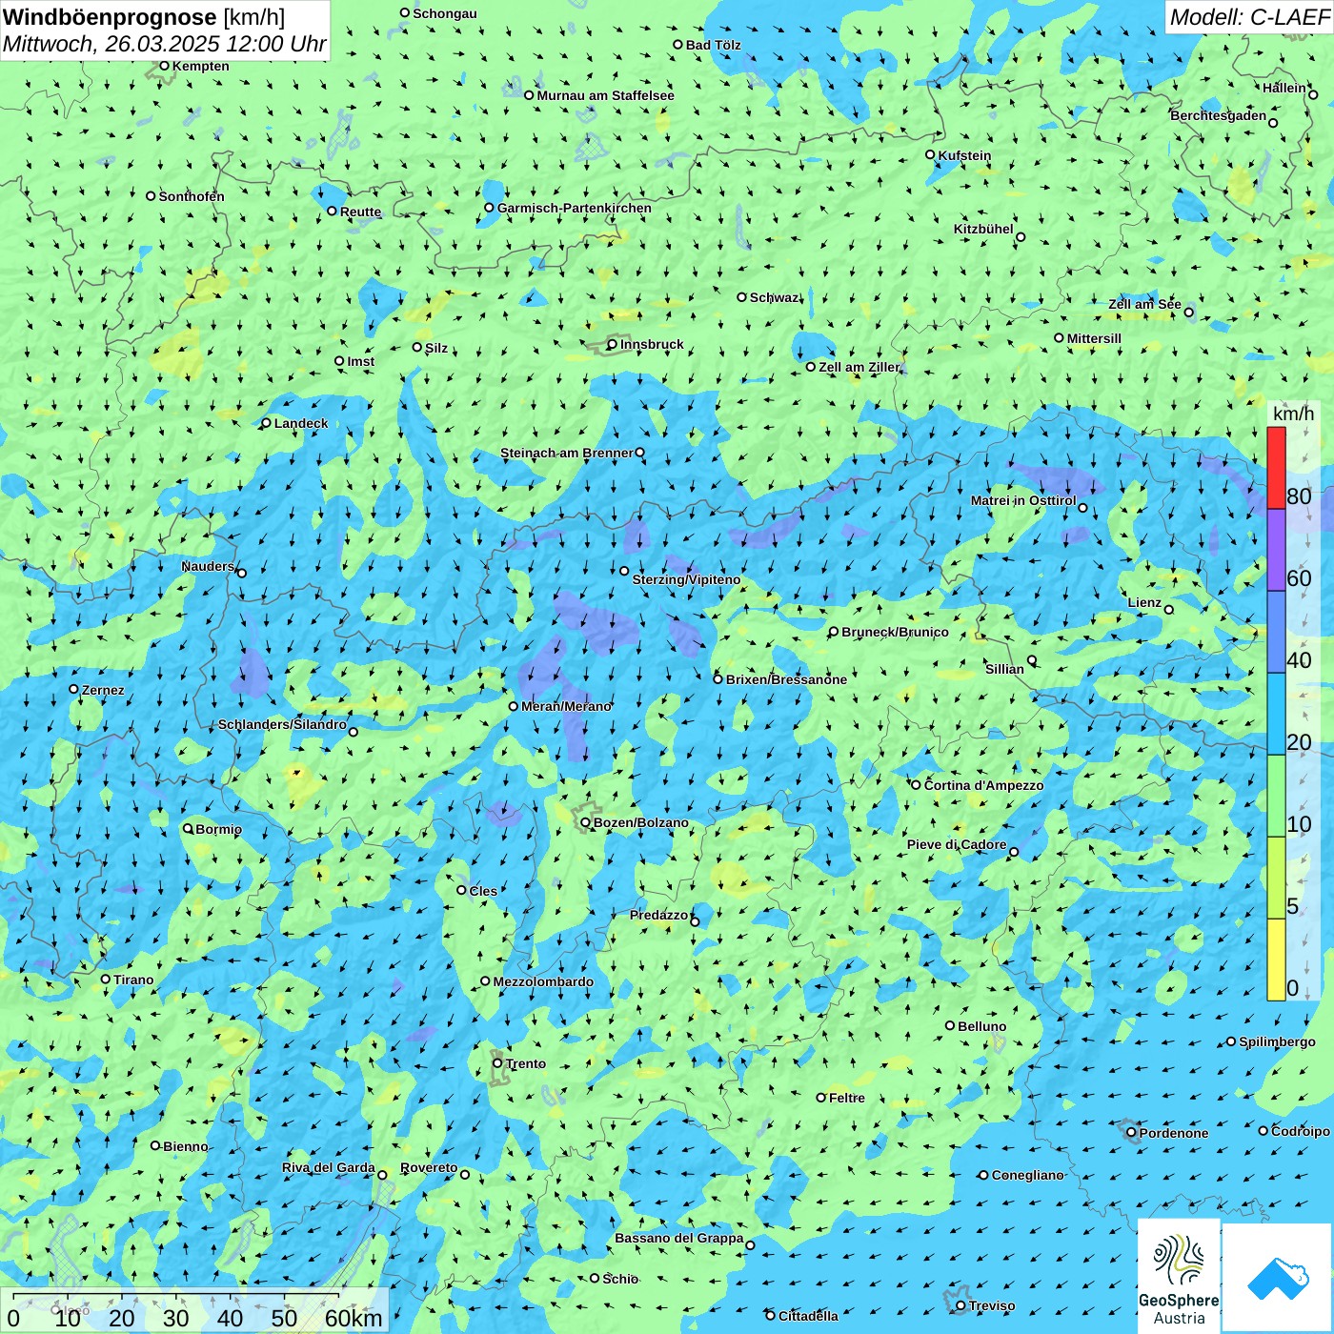Click the 'Murnau am Staffelsee' label
Image resolution: width=1334 pixels, height=1334 pixels.
pos(605,95)
